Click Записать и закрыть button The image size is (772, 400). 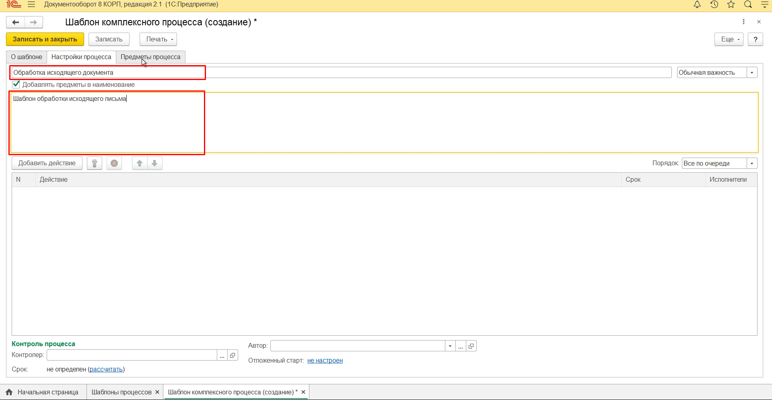click(x=45, y=39)
